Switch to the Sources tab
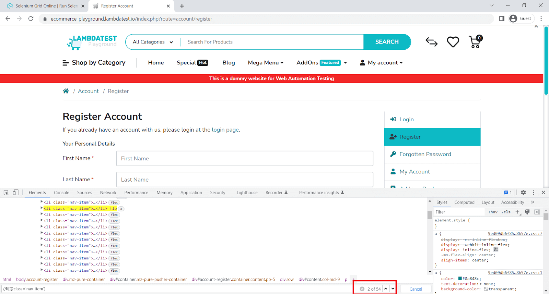549x294 pixels. click(x=84, y=193)
